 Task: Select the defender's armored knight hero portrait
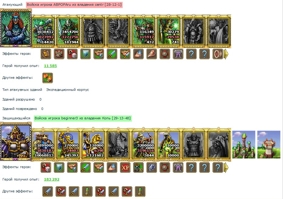pos(16,142)
